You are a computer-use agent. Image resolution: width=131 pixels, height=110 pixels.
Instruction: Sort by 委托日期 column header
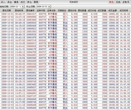pyautogui.click(x=7, y=11)
